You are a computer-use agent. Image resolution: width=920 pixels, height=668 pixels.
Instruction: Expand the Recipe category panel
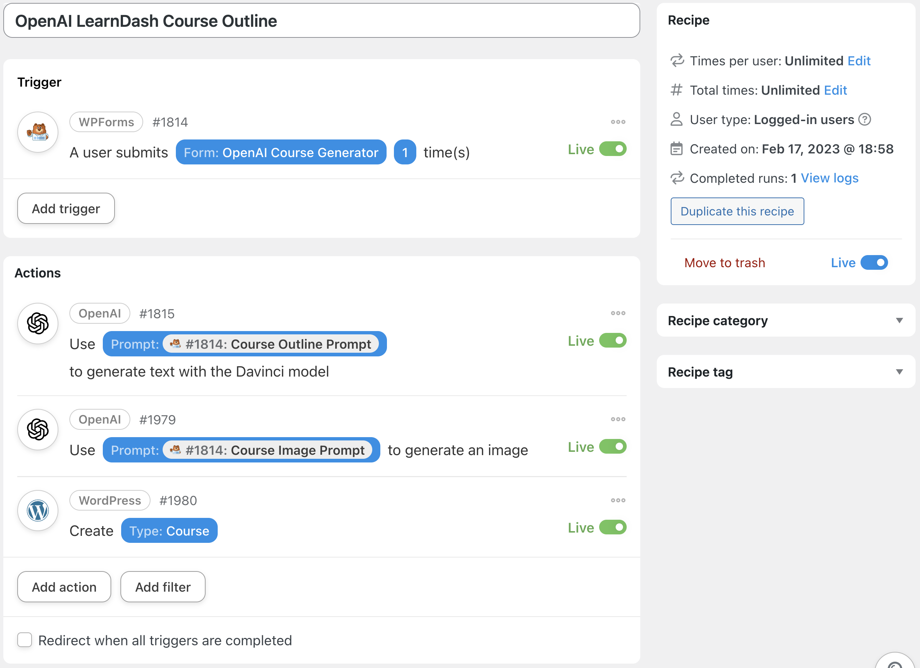coord(786,320)
